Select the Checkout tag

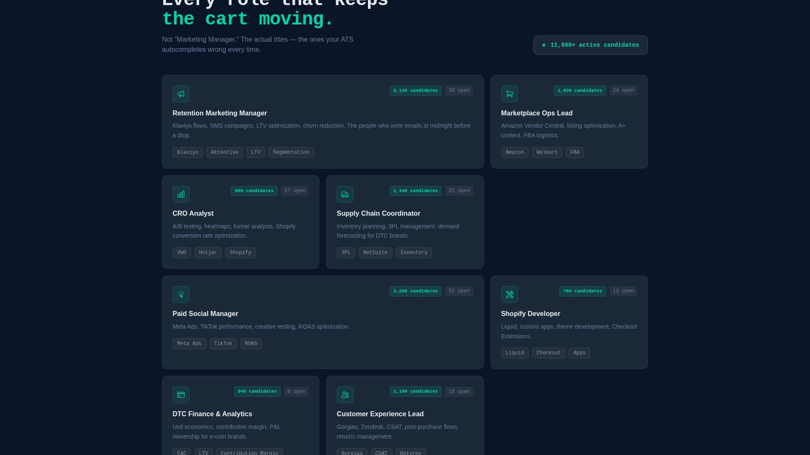click(x=548, y=353)
